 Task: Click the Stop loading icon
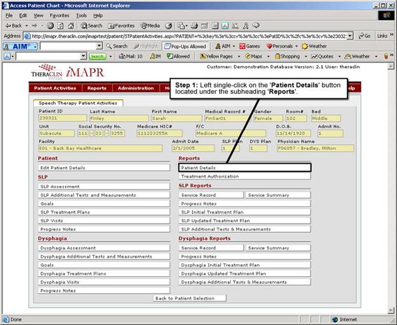click(49, 25)
